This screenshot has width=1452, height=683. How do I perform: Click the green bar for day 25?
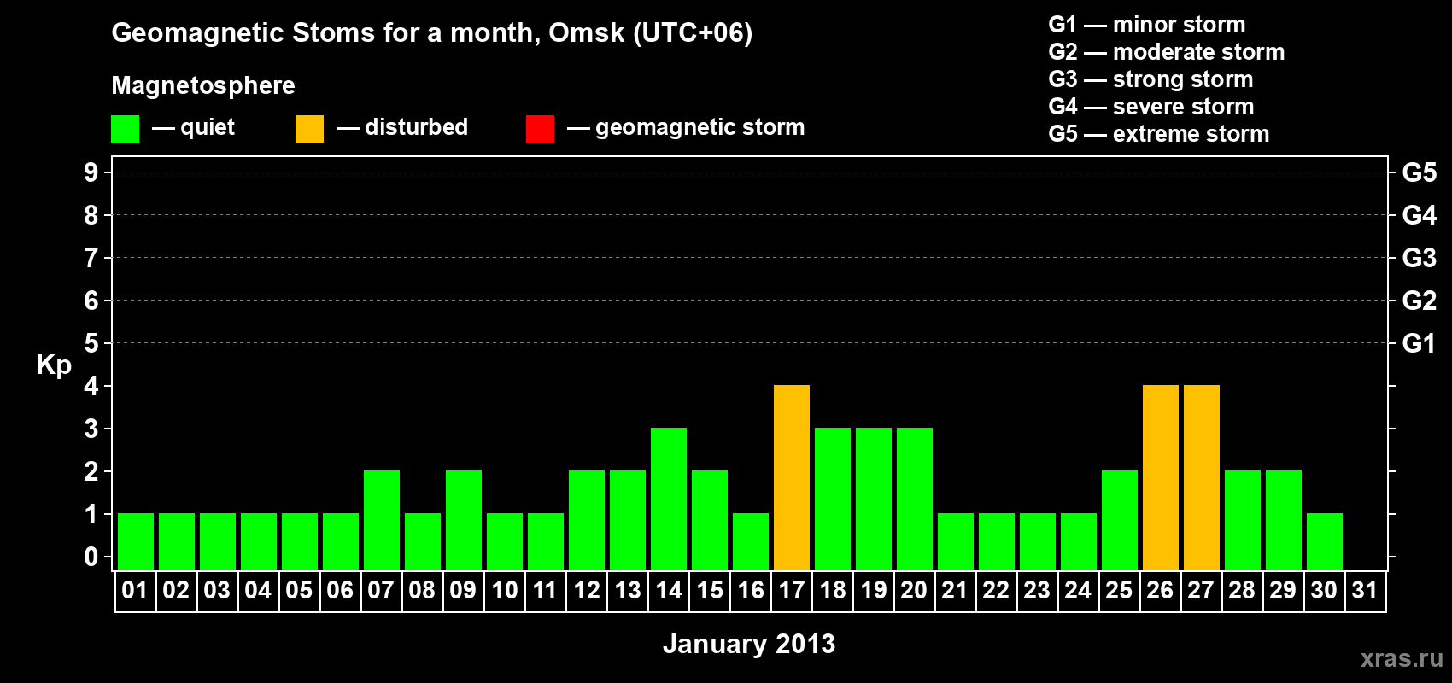pyautogui.click(x=1120, y=520)
